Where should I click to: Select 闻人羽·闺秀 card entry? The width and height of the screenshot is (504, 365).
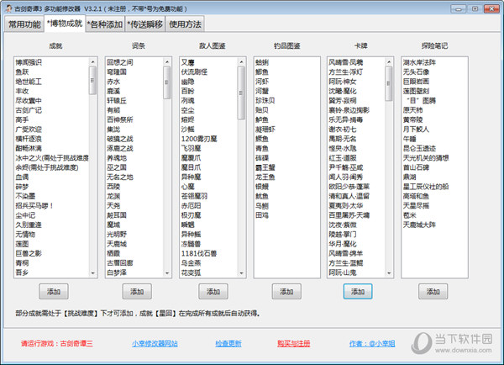[x=345, y=177]
